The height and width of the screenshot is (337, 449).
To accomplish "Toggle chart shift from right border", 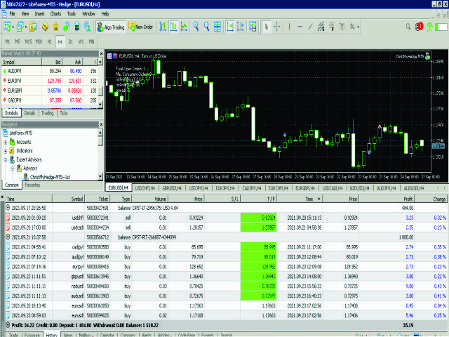I will pyautogui.click(x=241, y=27).
